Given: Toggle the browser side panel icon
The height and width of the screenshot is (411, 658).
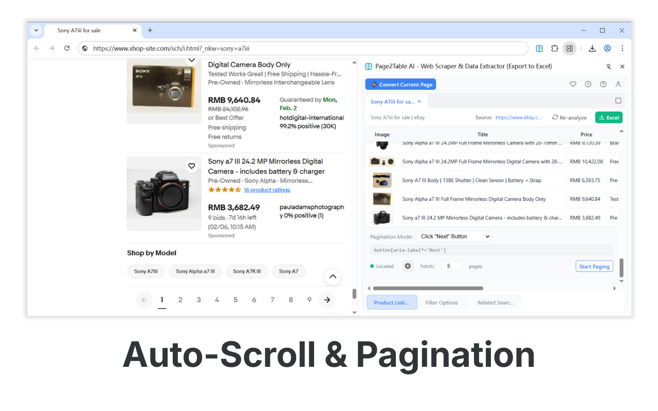Looking at the screenshot, I should [x=569, y=48].
